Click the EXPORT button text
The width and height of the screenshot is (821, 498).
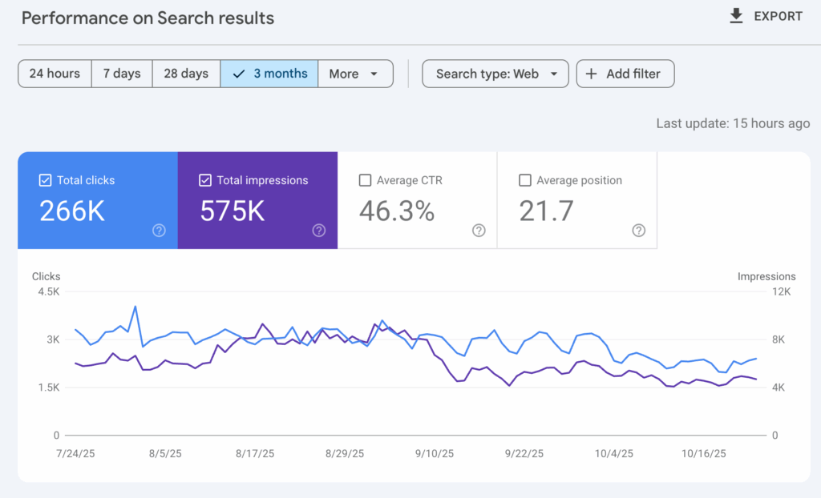click(778, 16)
